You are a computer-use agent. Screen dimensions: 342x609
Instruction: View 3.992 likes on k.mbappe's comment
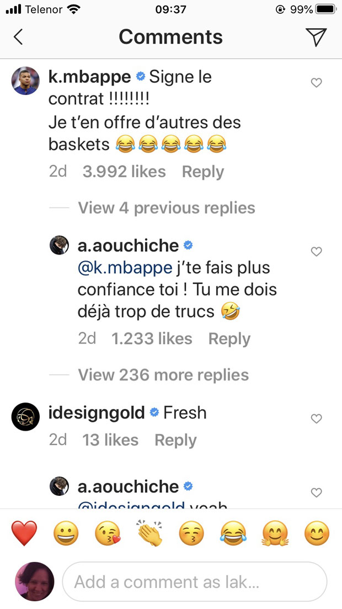[x=124, y=172]
